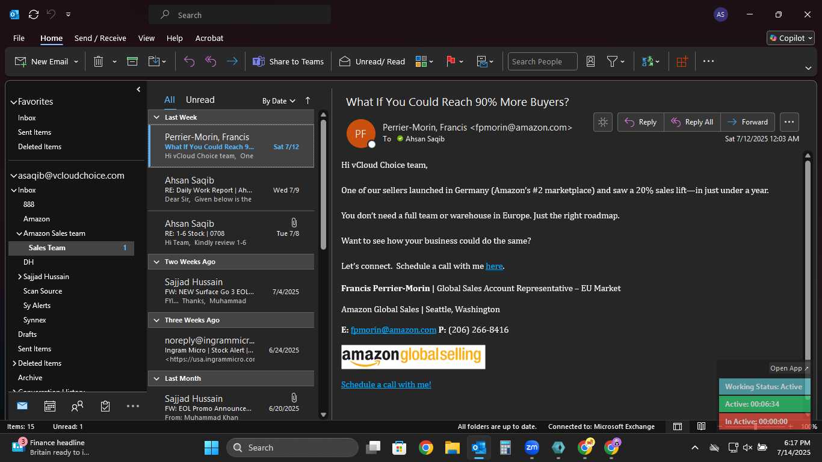Open the Calendar view icon
The image size is (822, 462).
[x=50, y=406]
